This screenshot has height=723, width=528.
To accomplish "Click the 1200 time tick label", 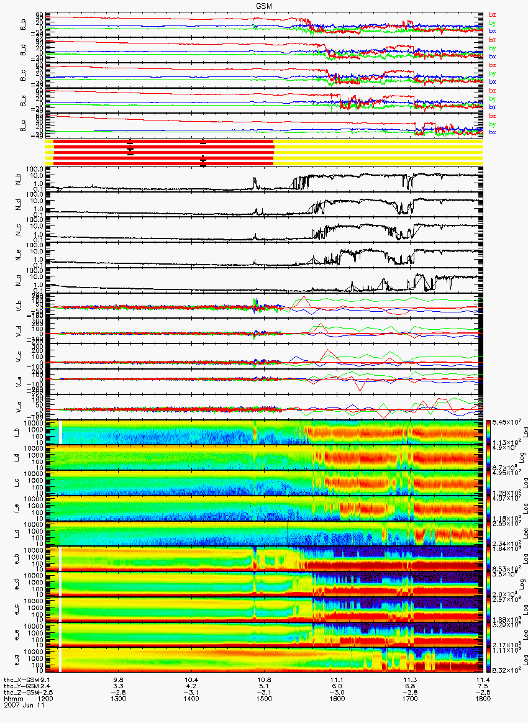I will click(x=47, y=699).
